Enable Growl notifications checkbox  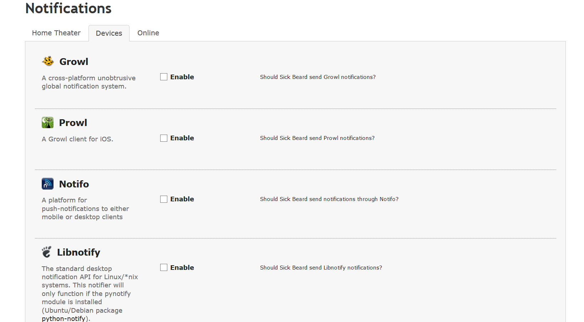164,77
